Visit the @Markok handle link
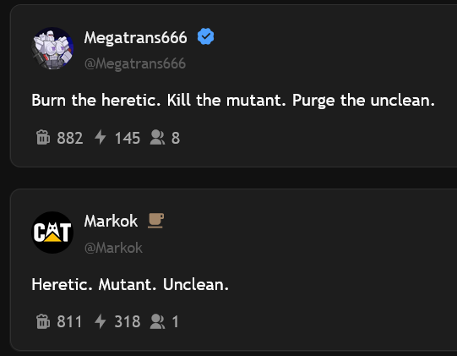Viewport: 457px width, 356px height. [x=113, y=248]
